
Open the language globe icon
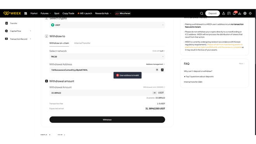tap(245, 14)
